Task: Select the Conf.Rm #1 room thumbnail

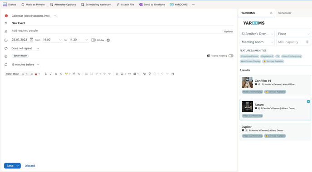Action: pyautogui.click(x=247, y=83)
